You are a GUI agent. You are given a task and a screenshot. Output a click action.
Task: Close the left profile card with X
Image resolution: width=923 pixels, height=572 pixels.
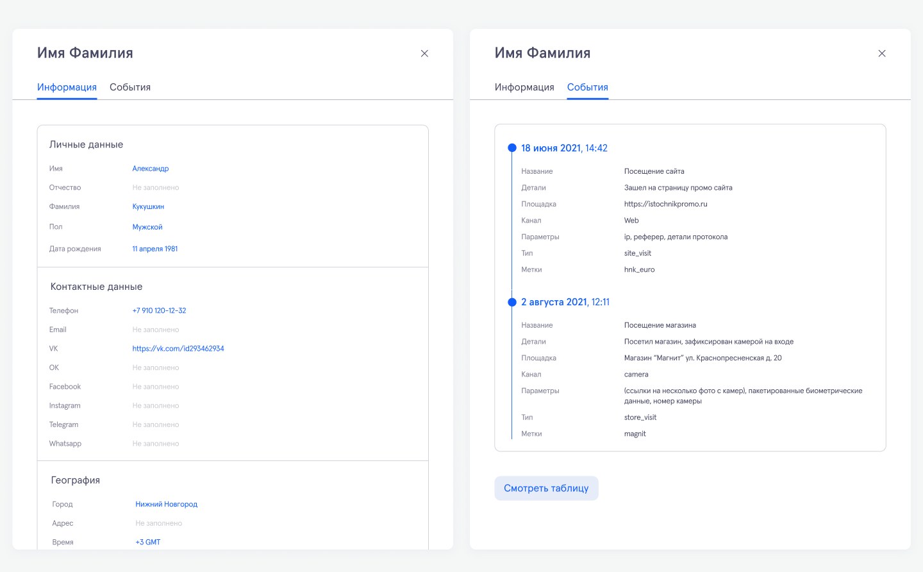[424, 53]
